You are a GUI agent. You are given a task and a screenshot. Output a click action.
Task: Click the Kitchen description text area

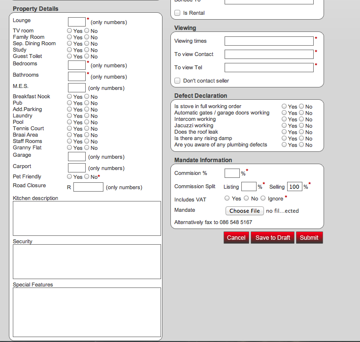(87, 218)
